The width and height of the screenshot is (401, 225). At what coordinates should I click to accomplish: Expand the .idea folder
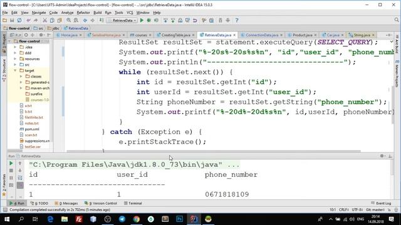(x=15, y=47)
